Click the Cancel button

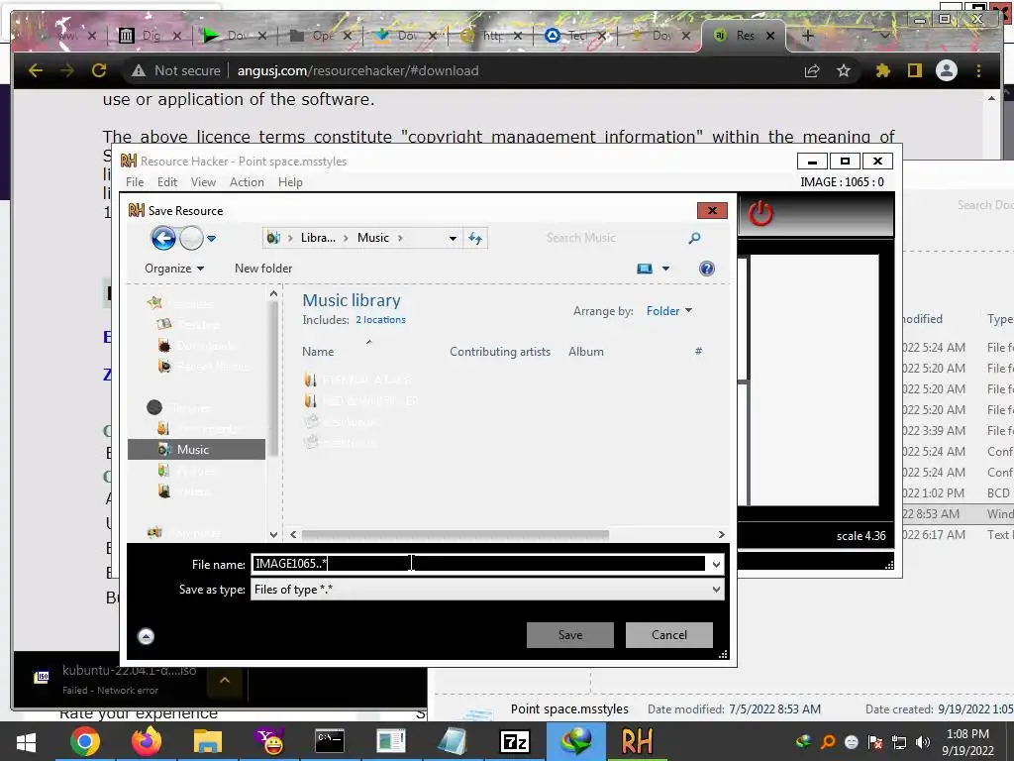(x=669, y=635)
